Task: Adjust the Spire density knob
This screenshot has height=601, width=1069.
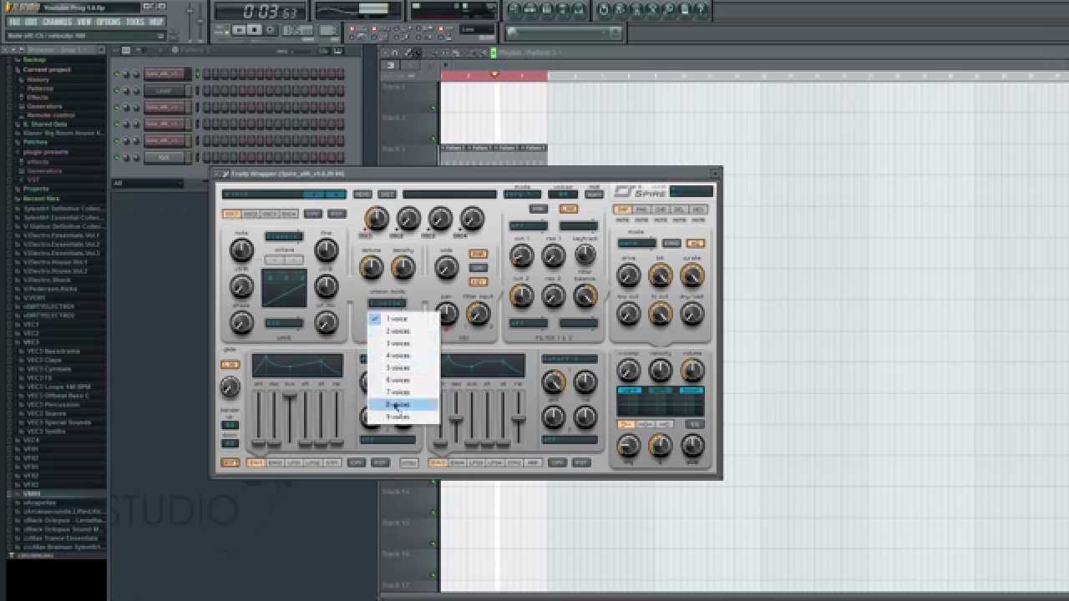Action: 403,267
